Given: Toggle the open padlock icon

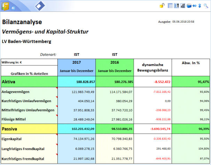Looking at the screenshot, I should tap(162, 6).
